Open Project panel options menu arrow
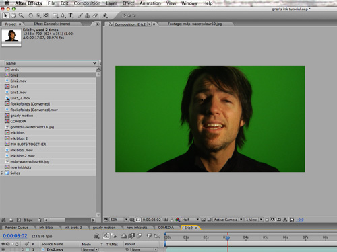The image size is (337, 252). [98, 24]
